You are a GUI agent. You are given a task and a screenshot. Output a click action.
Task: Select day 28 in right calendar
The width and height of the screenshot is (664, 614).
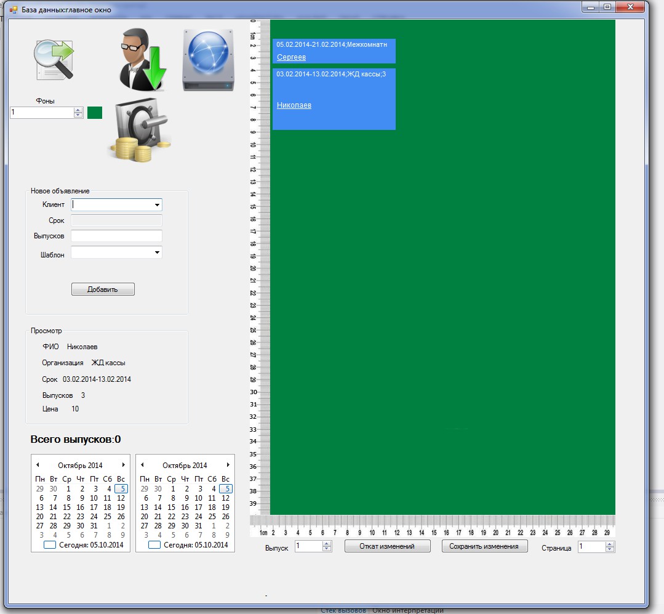158,526
